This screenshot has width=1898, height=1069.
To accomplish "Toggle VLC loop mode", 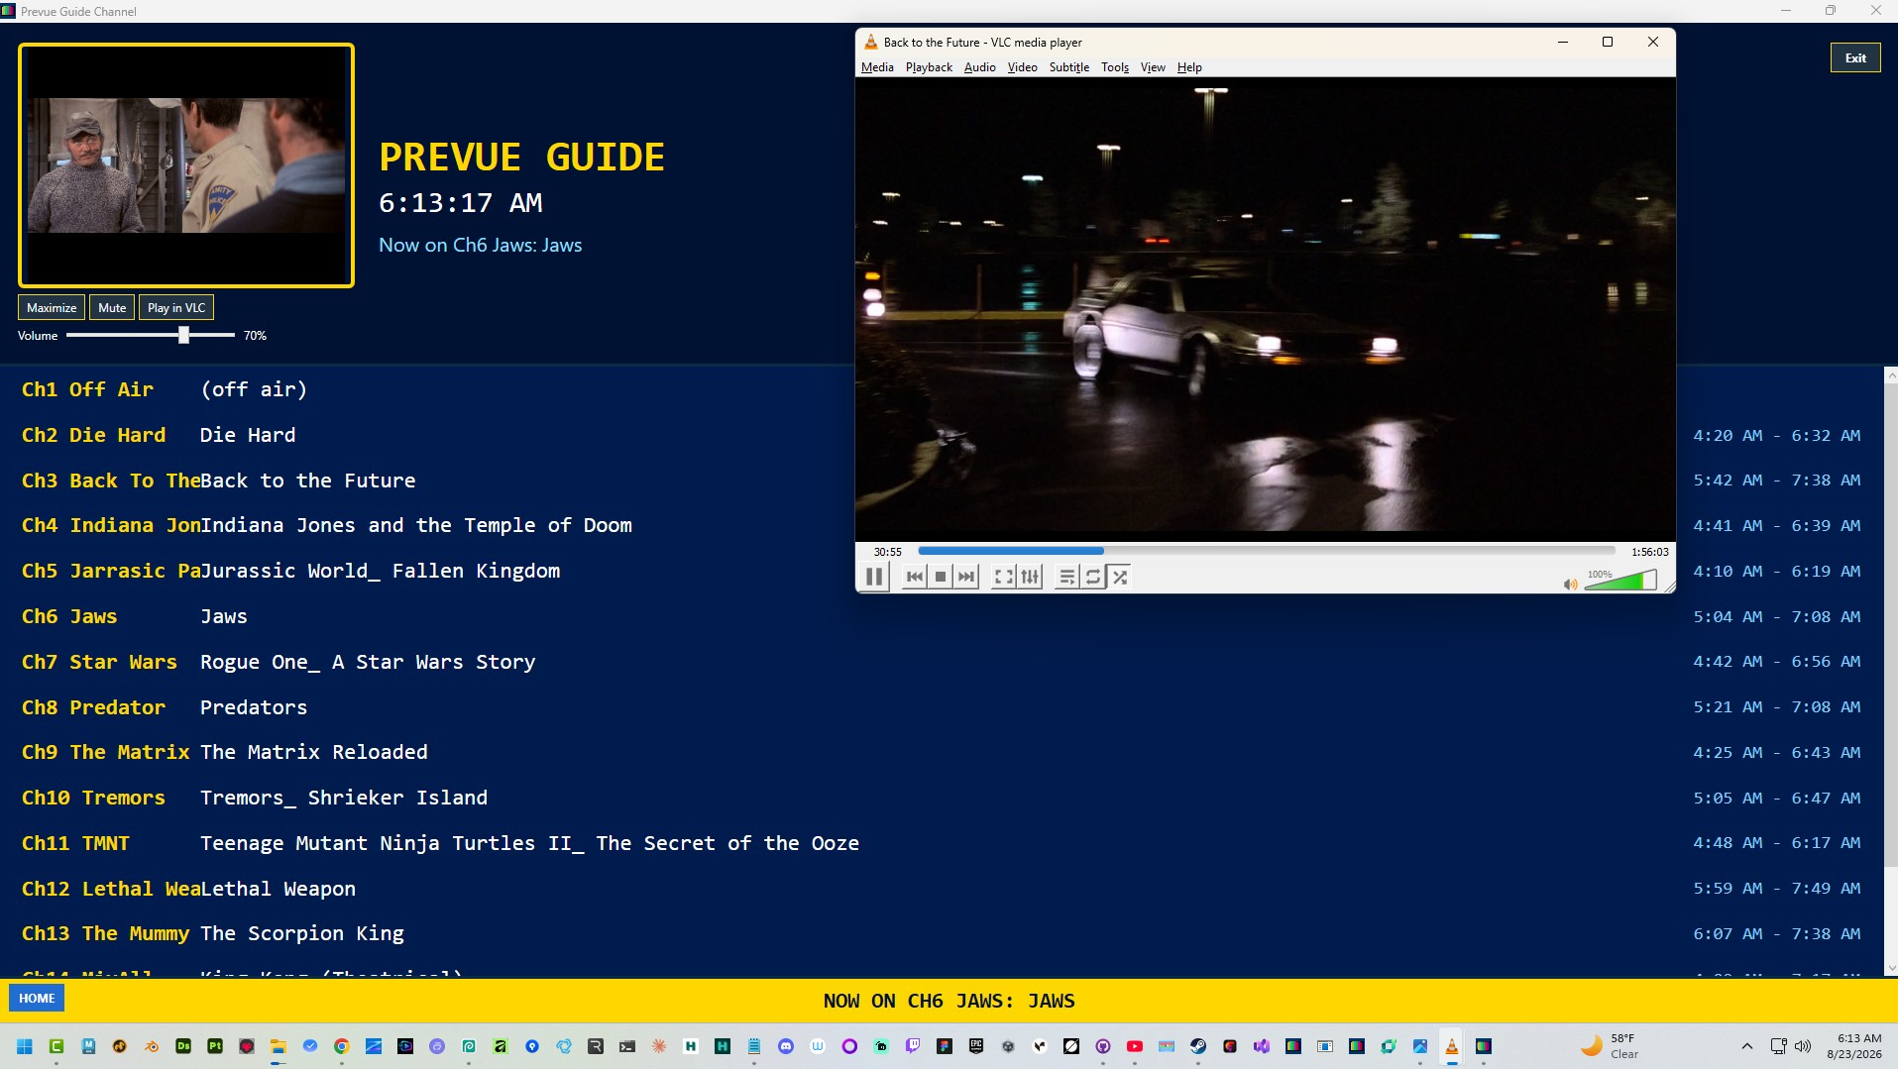I will pyautogui.click(x=1093, y=577).
